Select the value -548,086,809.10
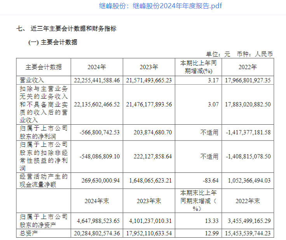 coord(99,157)
